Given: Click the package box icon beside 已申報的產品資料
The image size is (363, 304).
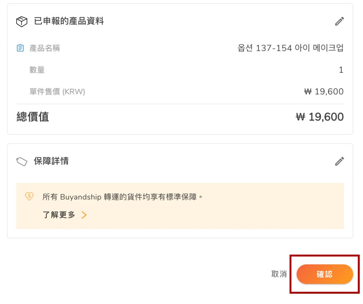Looking at the screenshot, I should pos(22,22).
